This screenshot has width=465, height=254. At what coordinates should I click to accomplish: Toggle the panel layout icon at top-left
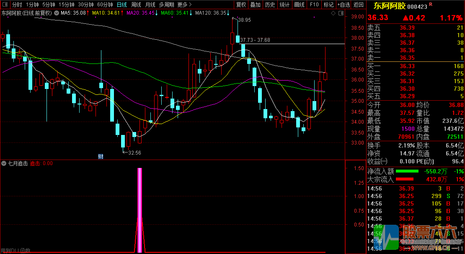pyautogui.click(x=5, y=5)
